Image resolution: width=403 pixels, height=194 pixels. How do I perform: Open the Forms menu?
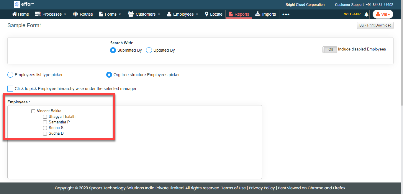(x=110, y=14)
